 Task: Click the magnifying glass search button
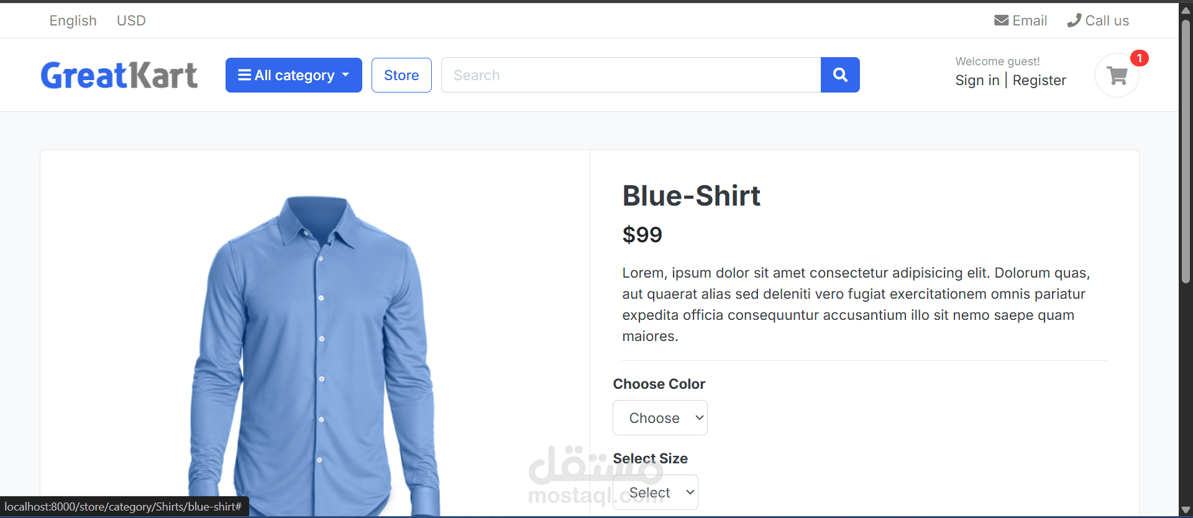tap(840, 75)
